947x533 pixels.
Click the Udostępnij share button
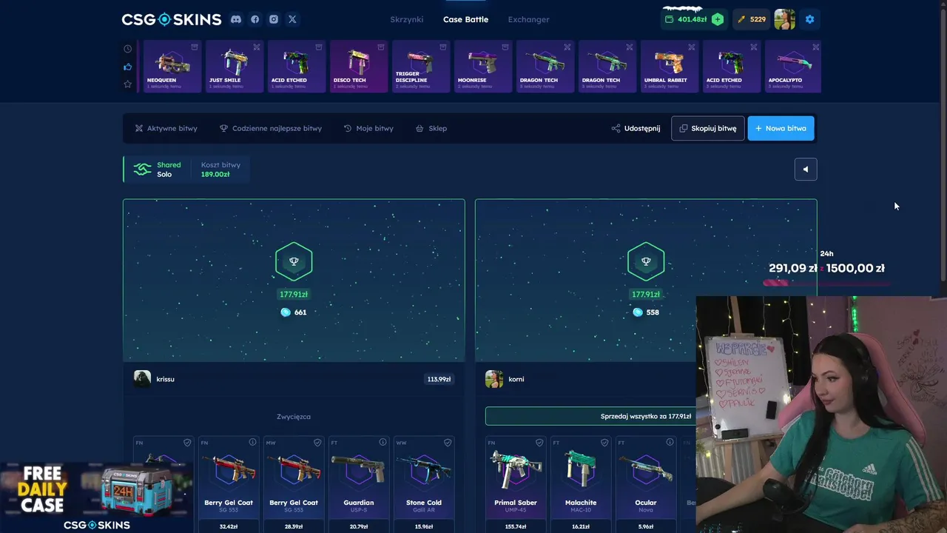point(636,128)
